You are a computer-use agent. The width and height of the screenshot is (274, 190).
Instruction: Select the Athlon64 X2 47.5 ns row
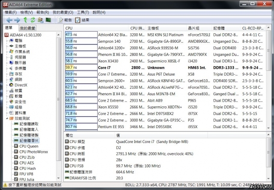(165, 35)
